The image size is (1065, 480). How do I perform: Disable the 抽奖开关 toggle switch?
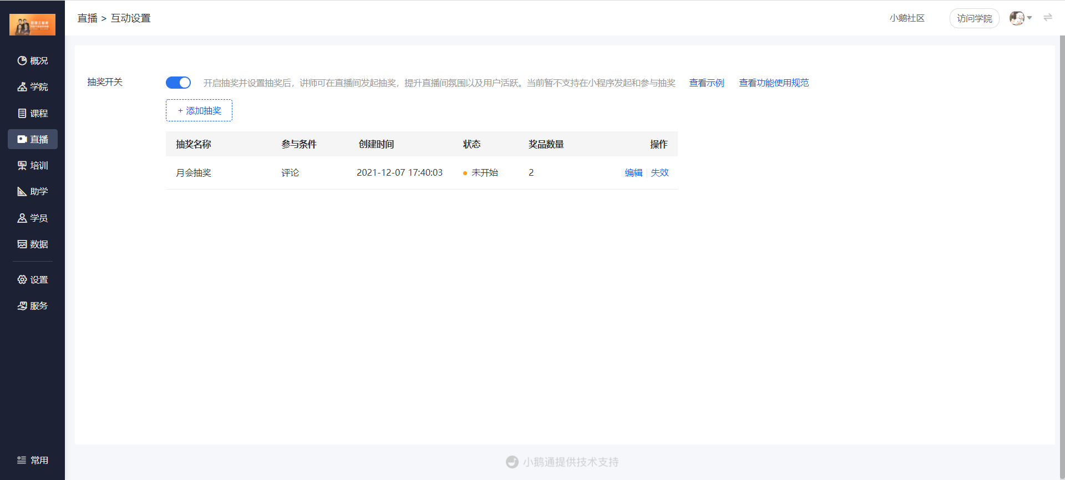click(x=178, y=83)
